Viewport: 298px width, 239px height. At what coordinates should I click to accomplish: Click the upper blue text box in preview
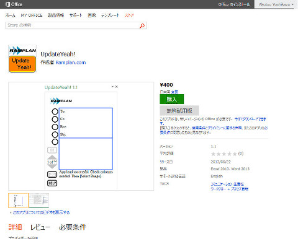86,123
